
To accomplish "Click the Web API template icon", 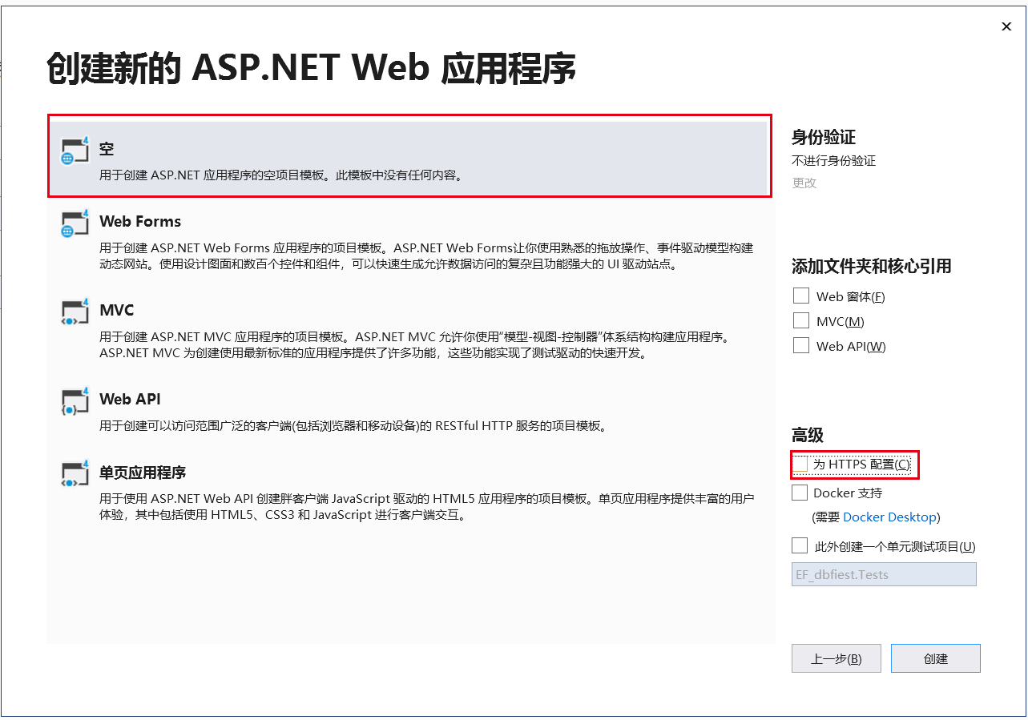I will (75, 400).
